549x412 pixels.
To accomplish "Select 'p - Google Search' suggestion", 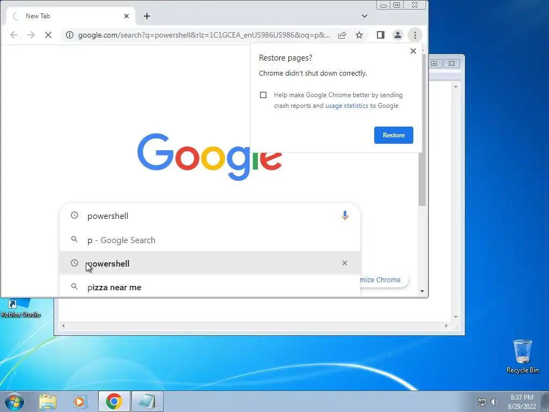I will pos(210,240).
